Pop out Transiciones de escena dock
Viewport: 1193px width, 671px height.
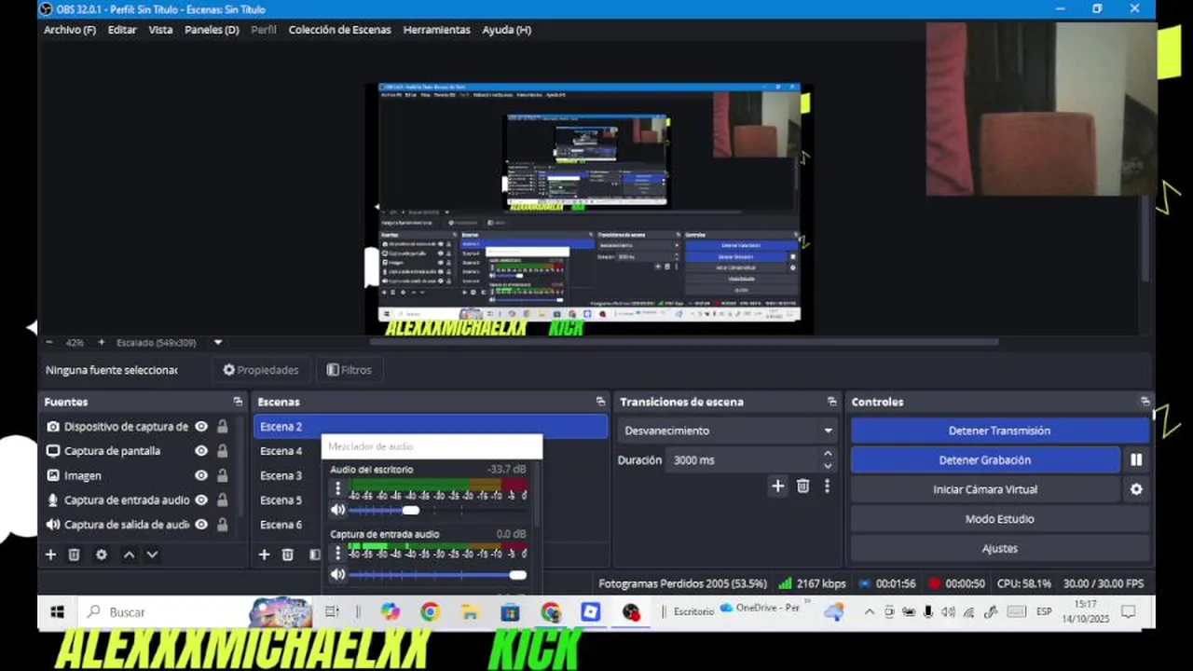coord(831,402)
